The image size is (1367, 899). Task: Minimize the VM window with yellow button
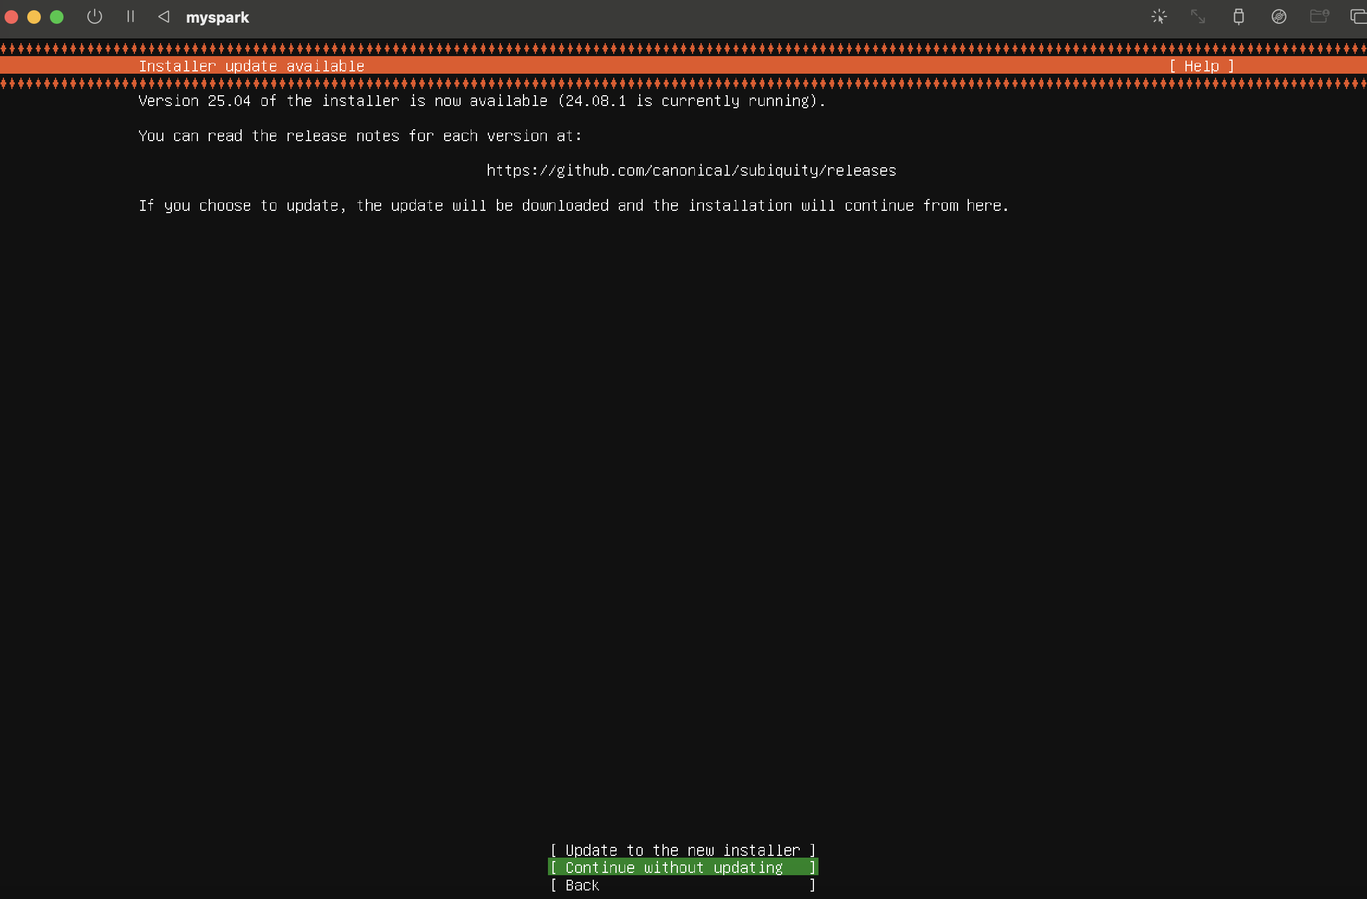click(34, 16)
